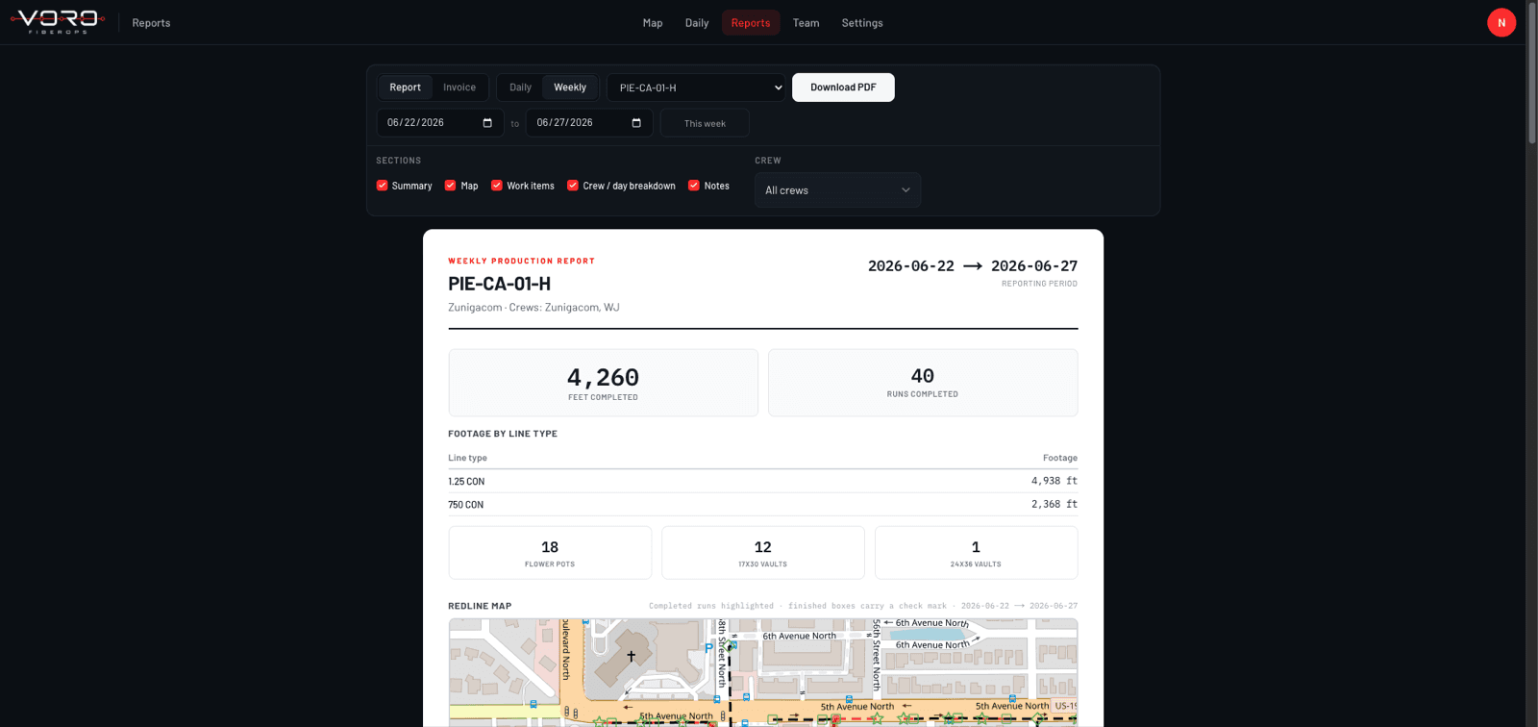Screen dimensions: 1538x727
Task: Open the PIE-CA-01-H project dropdown
Action: click(697, 88)
